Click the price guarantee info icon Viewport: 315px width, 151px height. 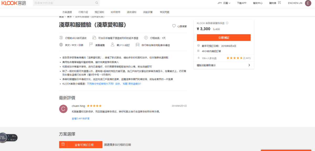coord(227,23)
